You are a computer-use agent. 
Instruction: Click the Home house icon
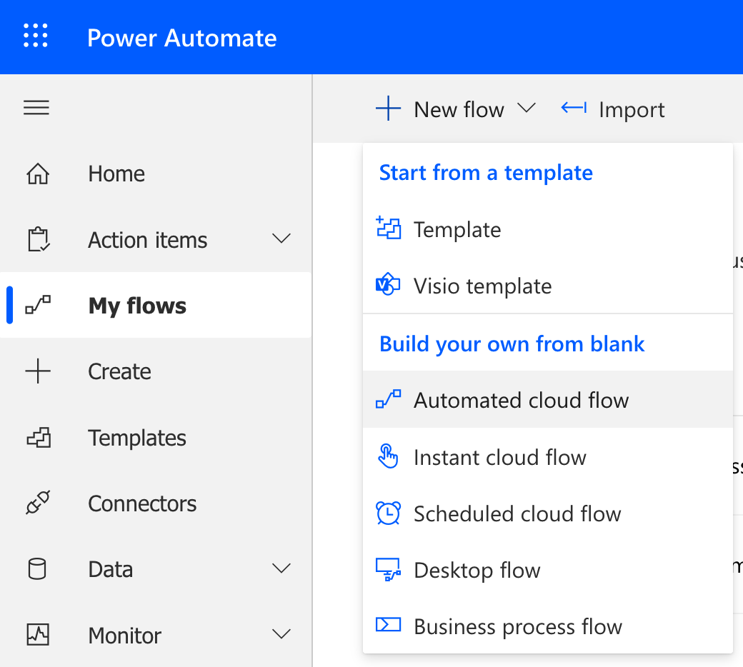pos(38,174)
